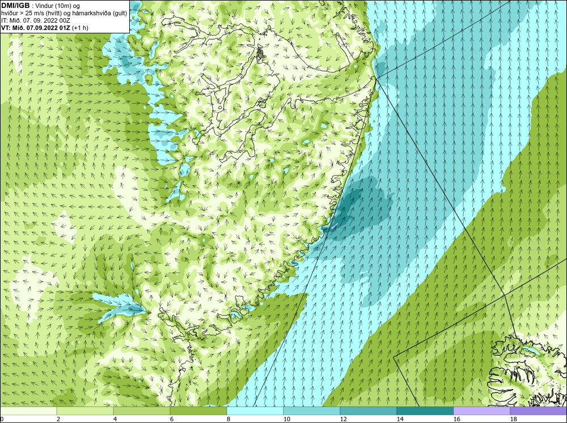Screen dimensions: 567x423
Task: Click the 0–2 m/s palest legend swatch
Action: pos(28,411)
